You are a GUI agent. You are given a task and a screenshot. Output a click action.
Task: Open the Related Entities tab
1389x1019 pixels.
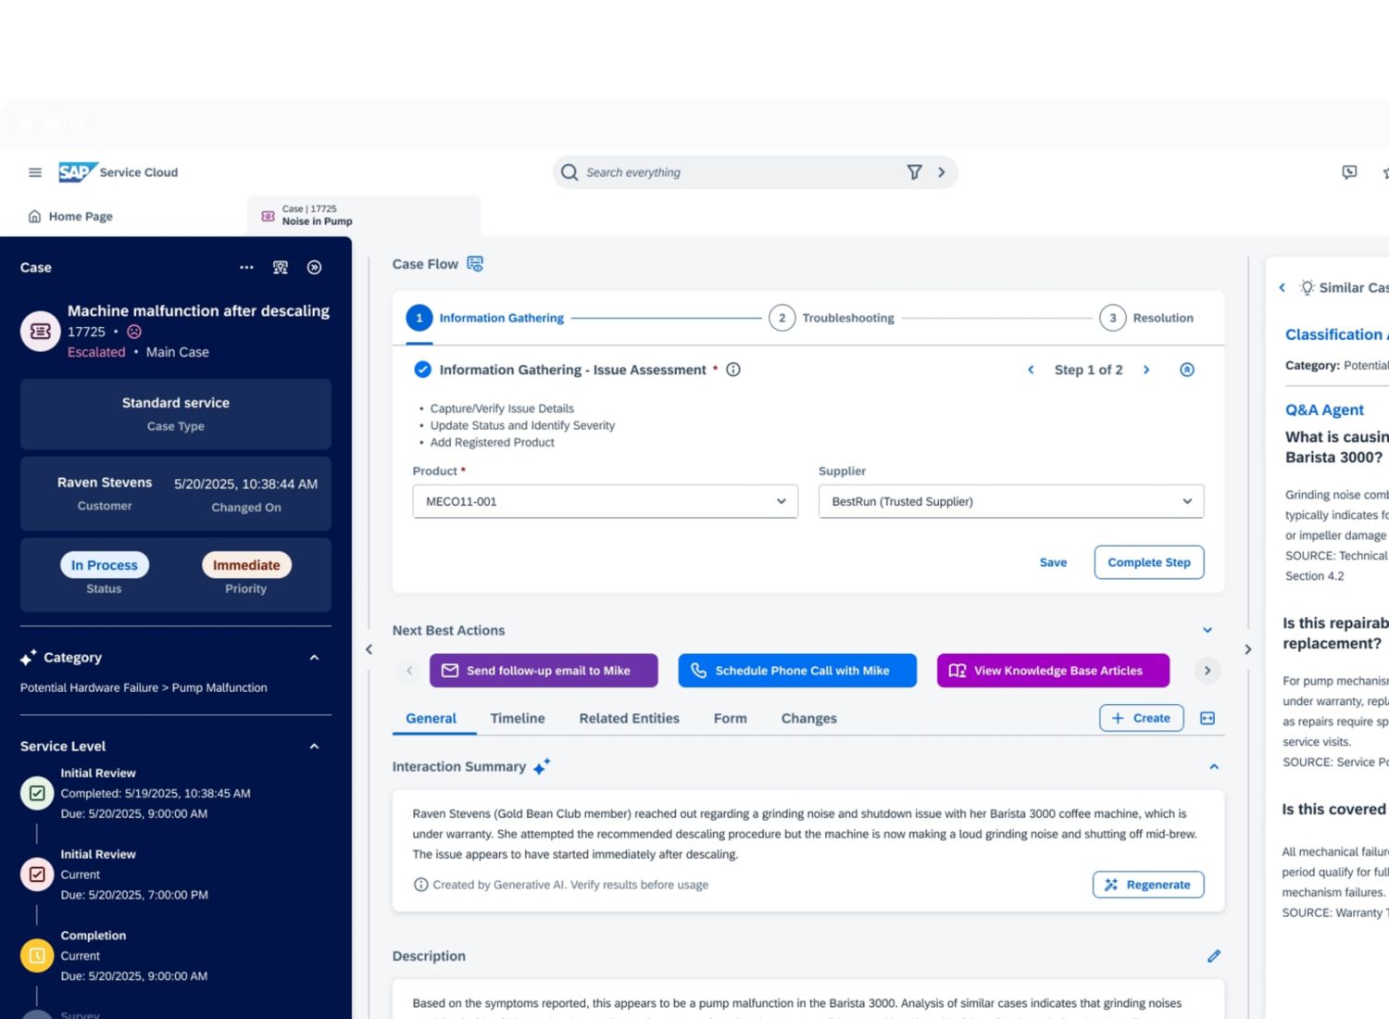pos(629,718)
